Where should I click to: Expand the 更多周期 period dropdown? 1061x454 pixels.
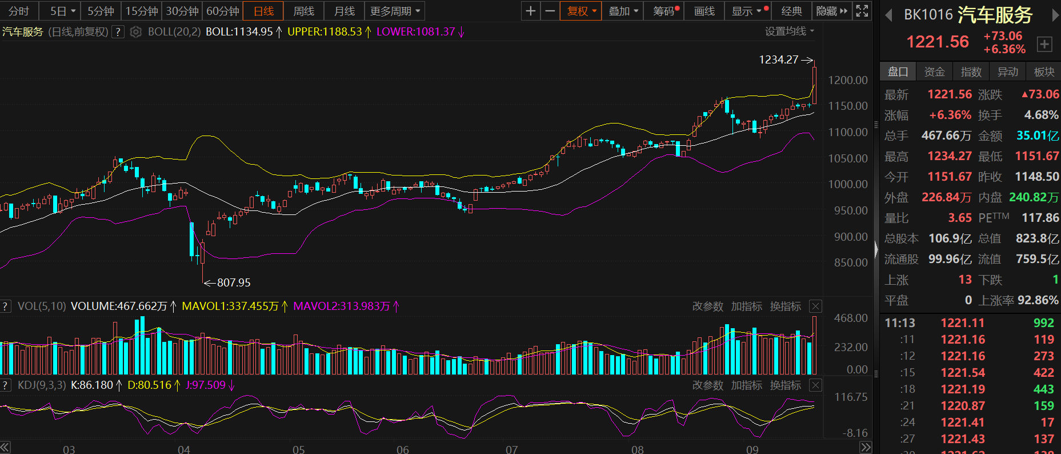click(x=395, y=11)
